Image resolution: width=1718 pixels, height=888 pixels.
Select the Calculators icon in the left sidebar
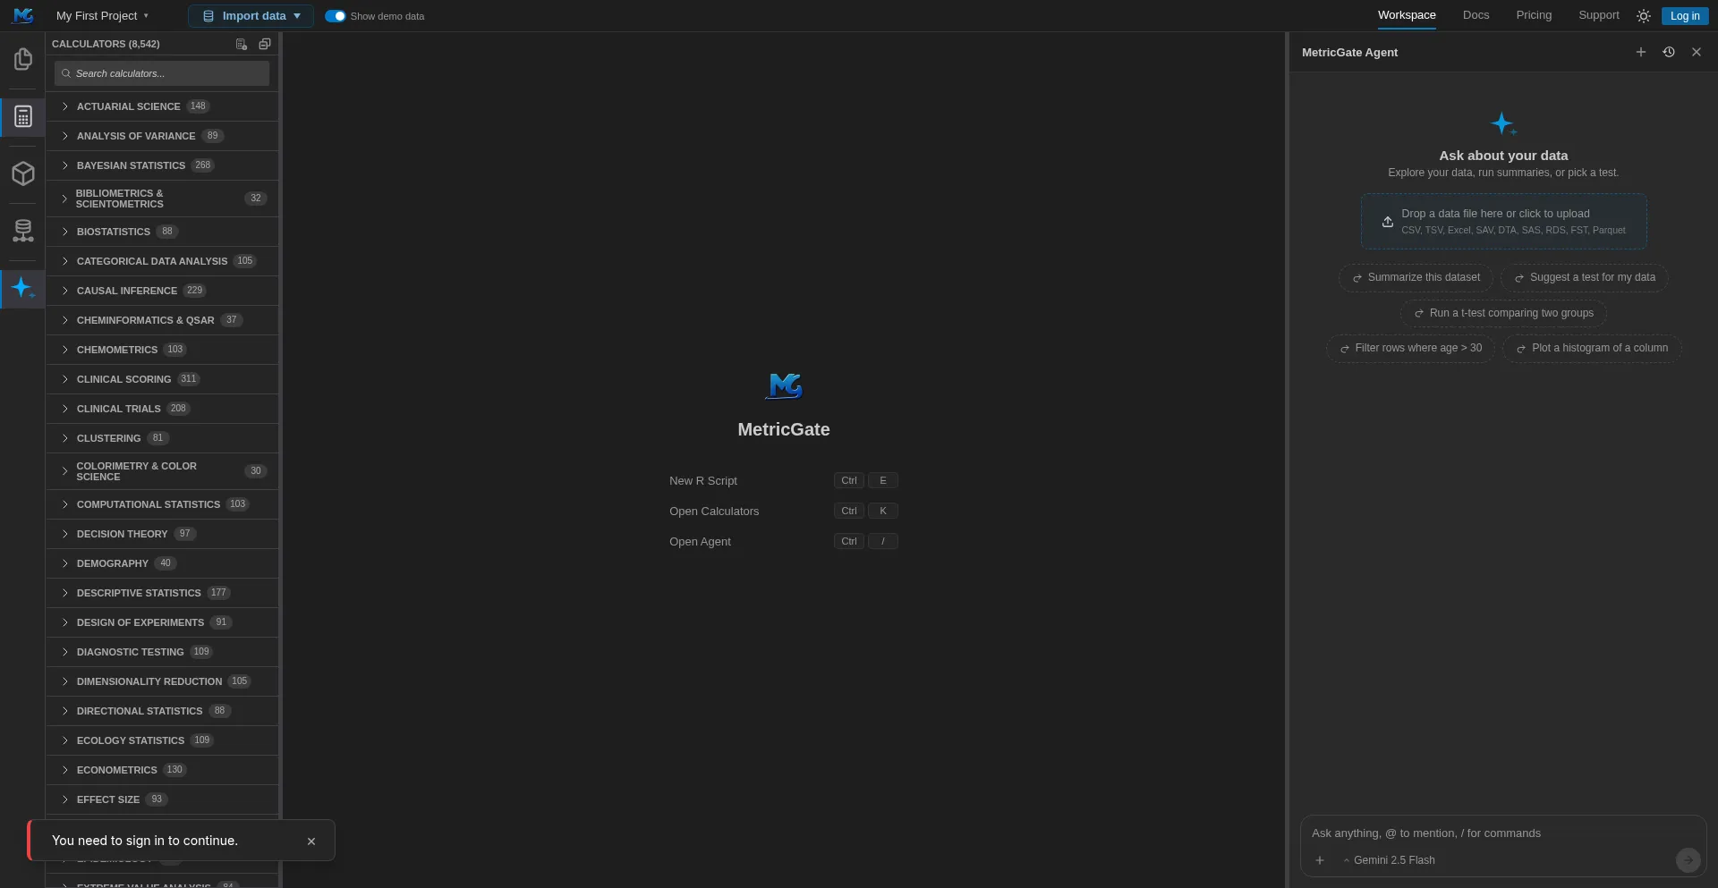[23, 116]
